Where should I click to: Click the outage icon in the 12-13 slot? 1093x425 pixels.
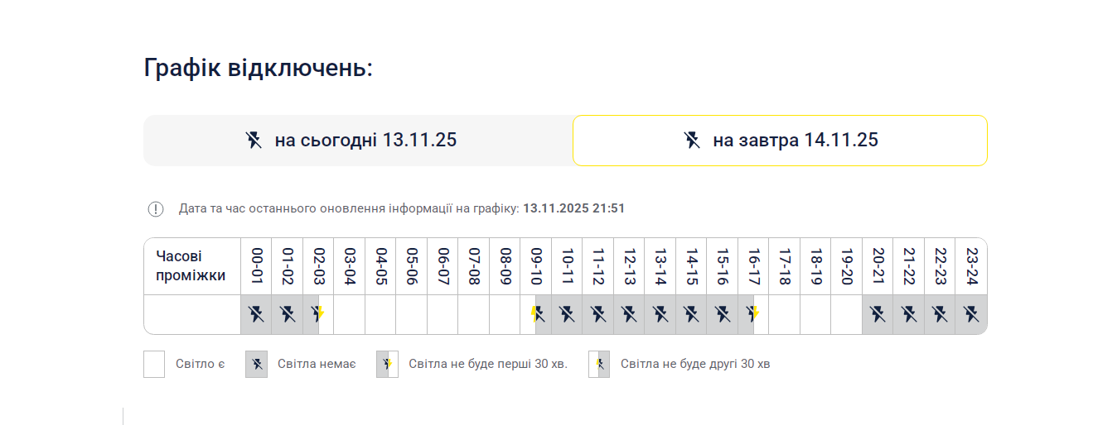pyautogui.click(x=629, y=314)
